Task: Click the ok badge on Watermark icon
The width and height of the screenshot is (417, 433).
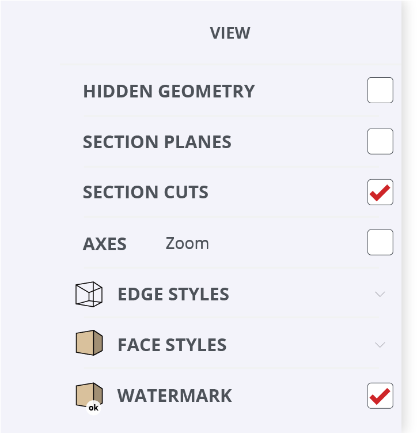Action: [93, 408]
